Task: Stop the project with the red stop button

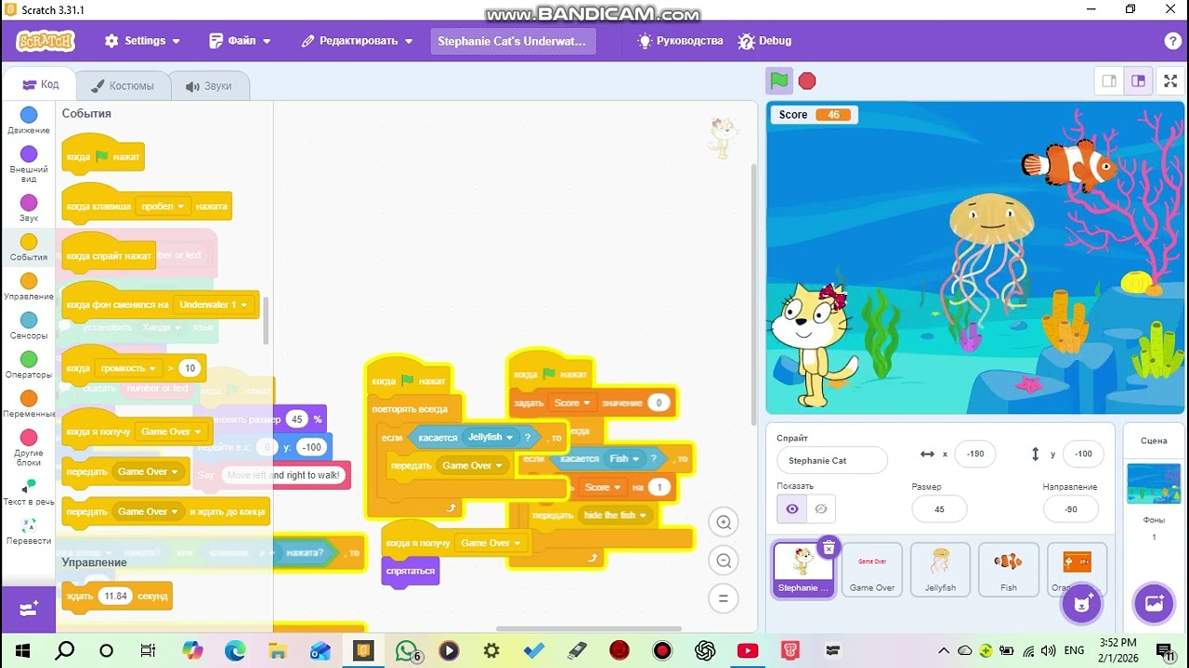Action: [807, 81]
